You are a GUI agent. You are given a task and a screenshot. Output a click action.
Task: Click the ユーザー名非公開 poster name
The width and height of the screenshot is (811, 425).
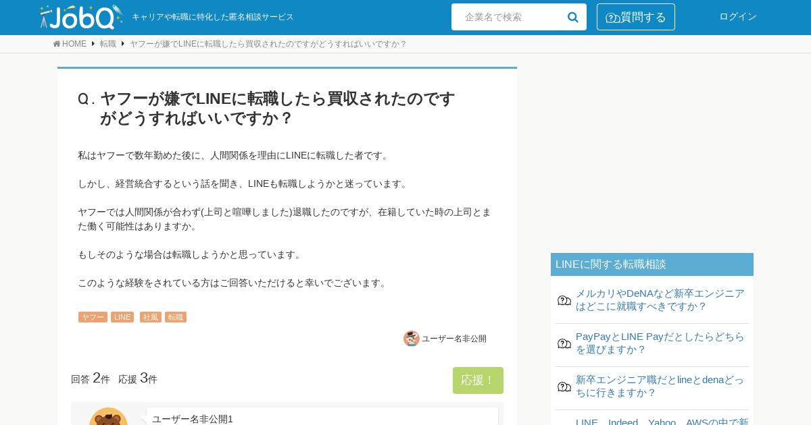tap(454, 339)
